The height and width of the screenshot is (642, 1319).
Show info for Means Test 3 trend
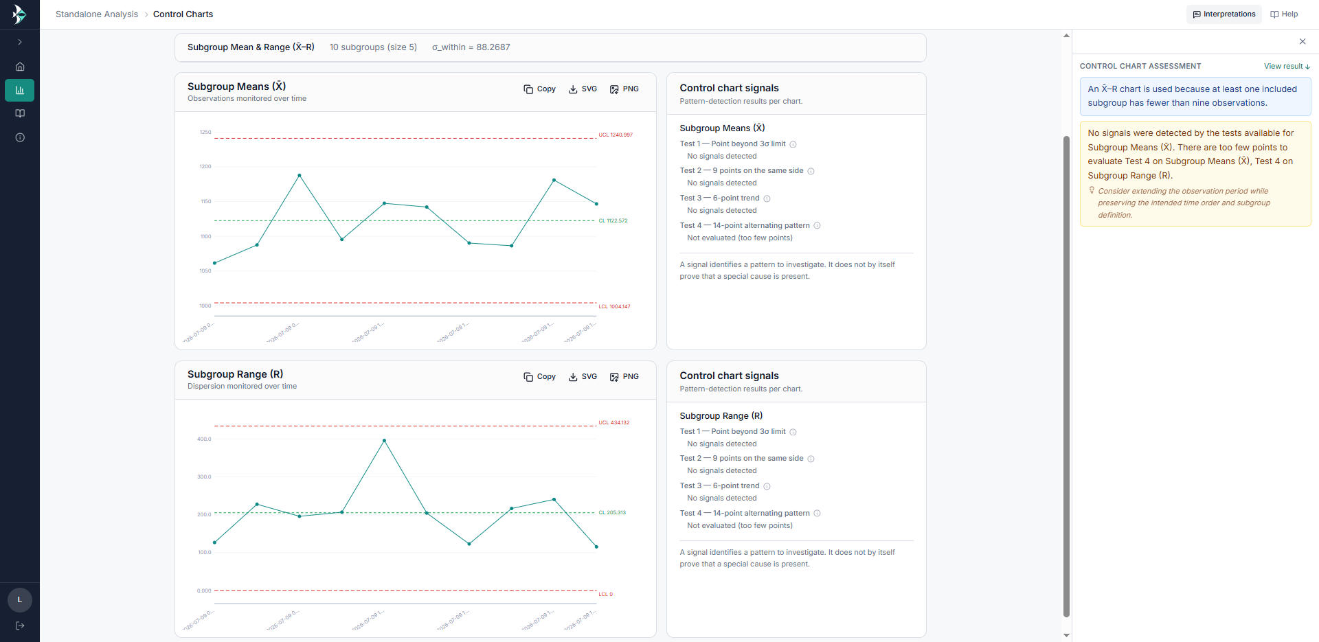pos(767,198)
